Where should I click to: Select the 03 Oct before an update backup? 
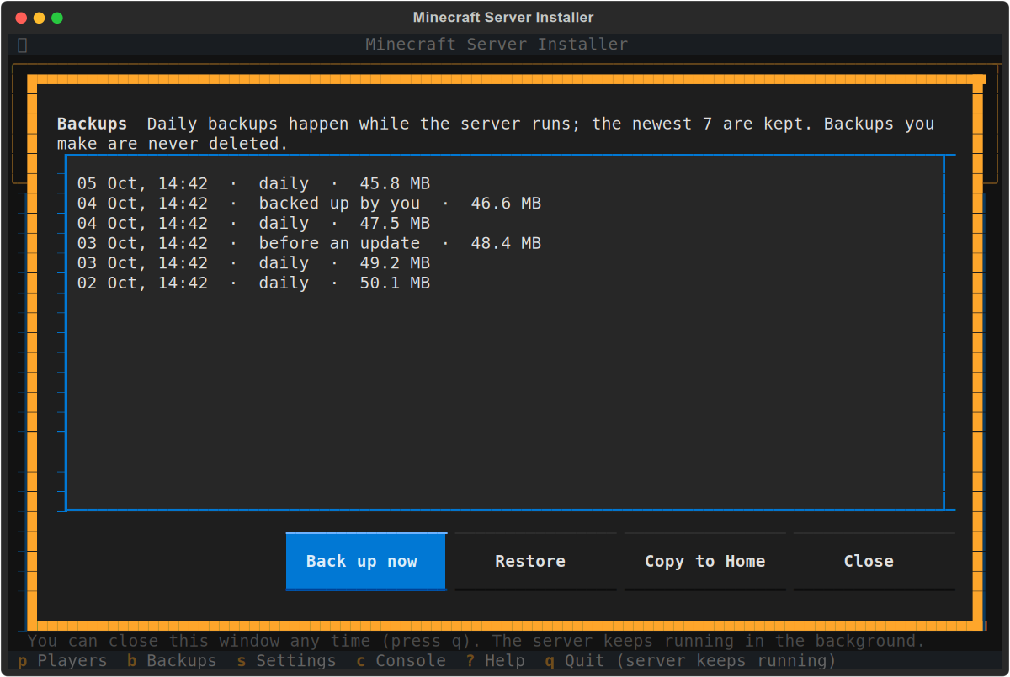click(x=505, y=244)
